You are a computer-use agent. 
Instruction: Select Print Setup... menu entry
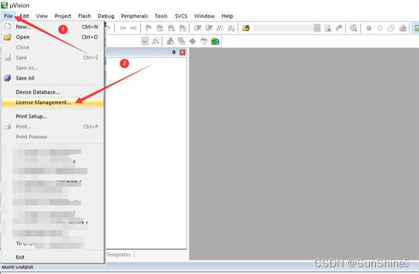pyautogui.click(x=53, y=116)
